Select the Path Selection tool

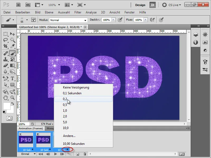[6, 85]
